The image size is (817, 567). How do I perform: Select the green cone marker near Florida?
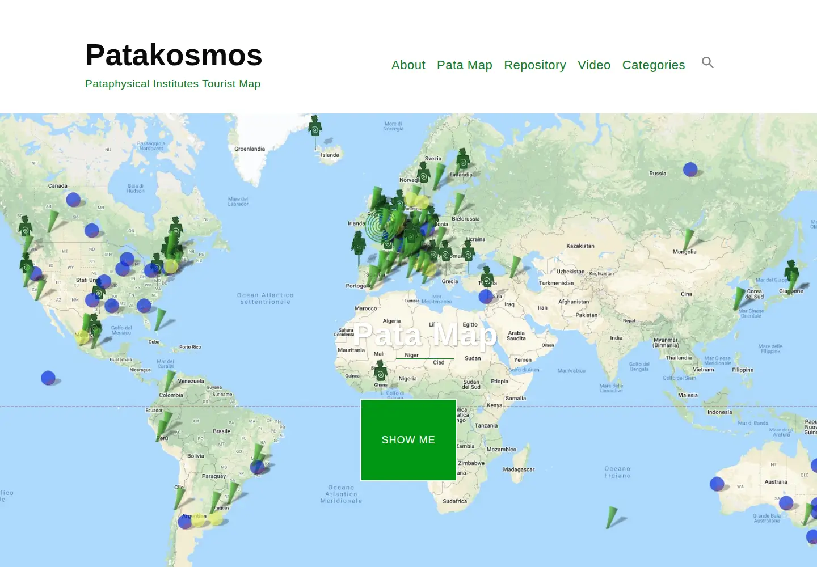click(x=161, y=320)
